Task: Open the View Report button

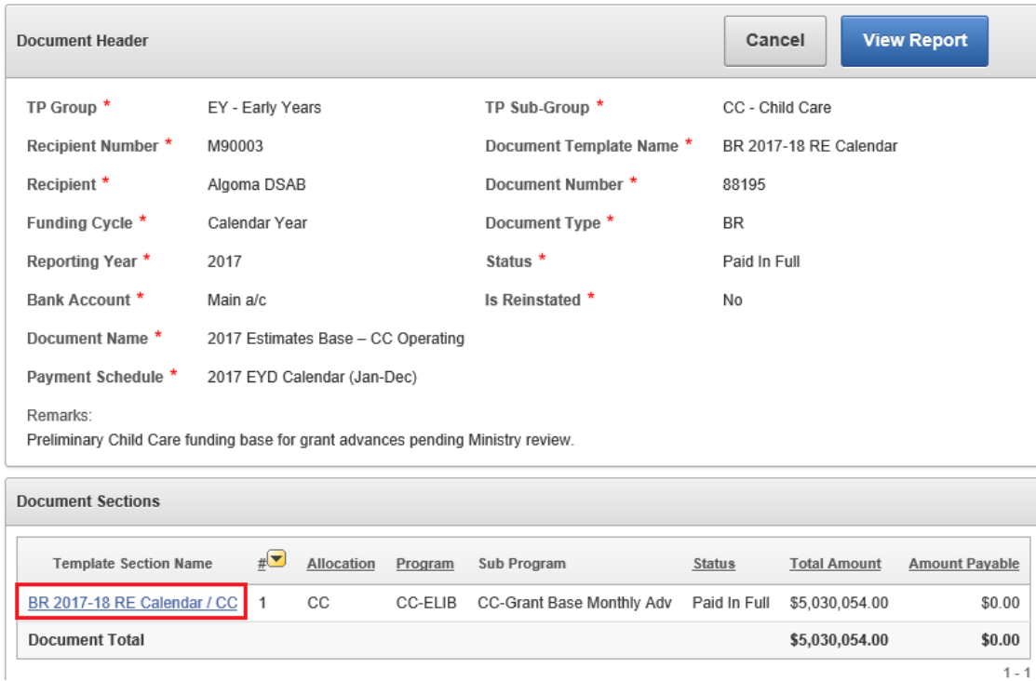Action: (x=914, y=41)
